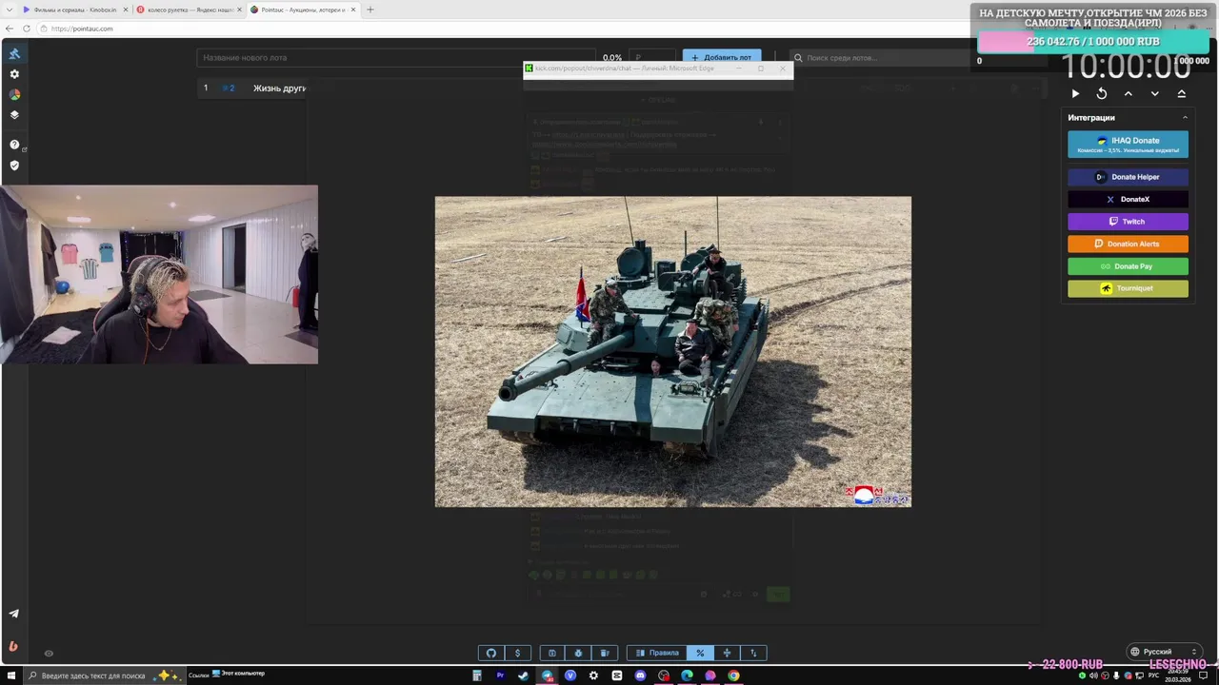Open the pie-chart statistics icon in sidebar
Screen dimensions: 1219x685
click(14, 95)
